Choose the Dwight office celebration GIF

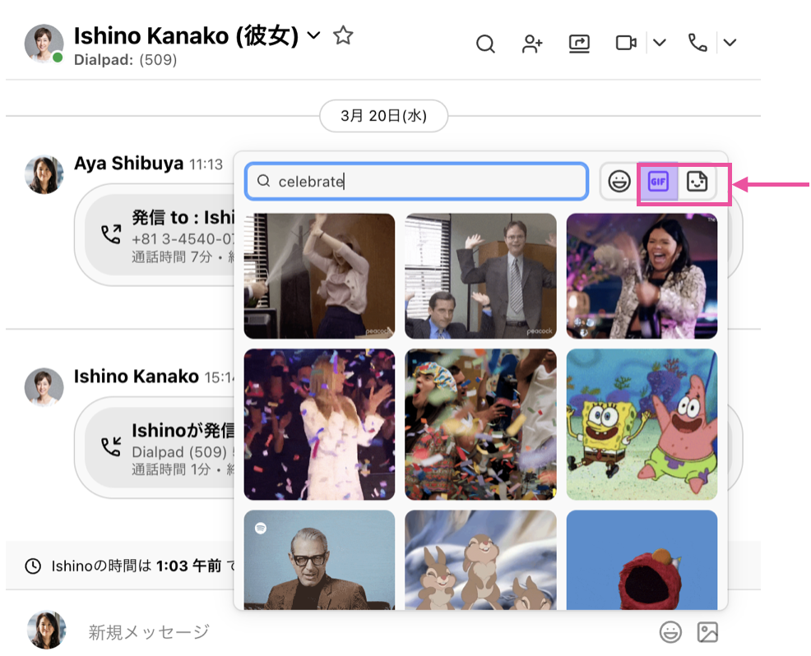point(480,276)
